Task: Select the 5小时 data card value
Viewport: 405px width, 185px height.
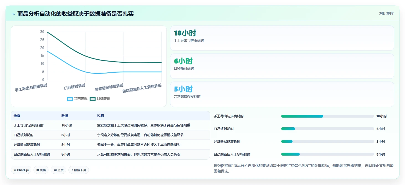Action: (x=183, y=89)
